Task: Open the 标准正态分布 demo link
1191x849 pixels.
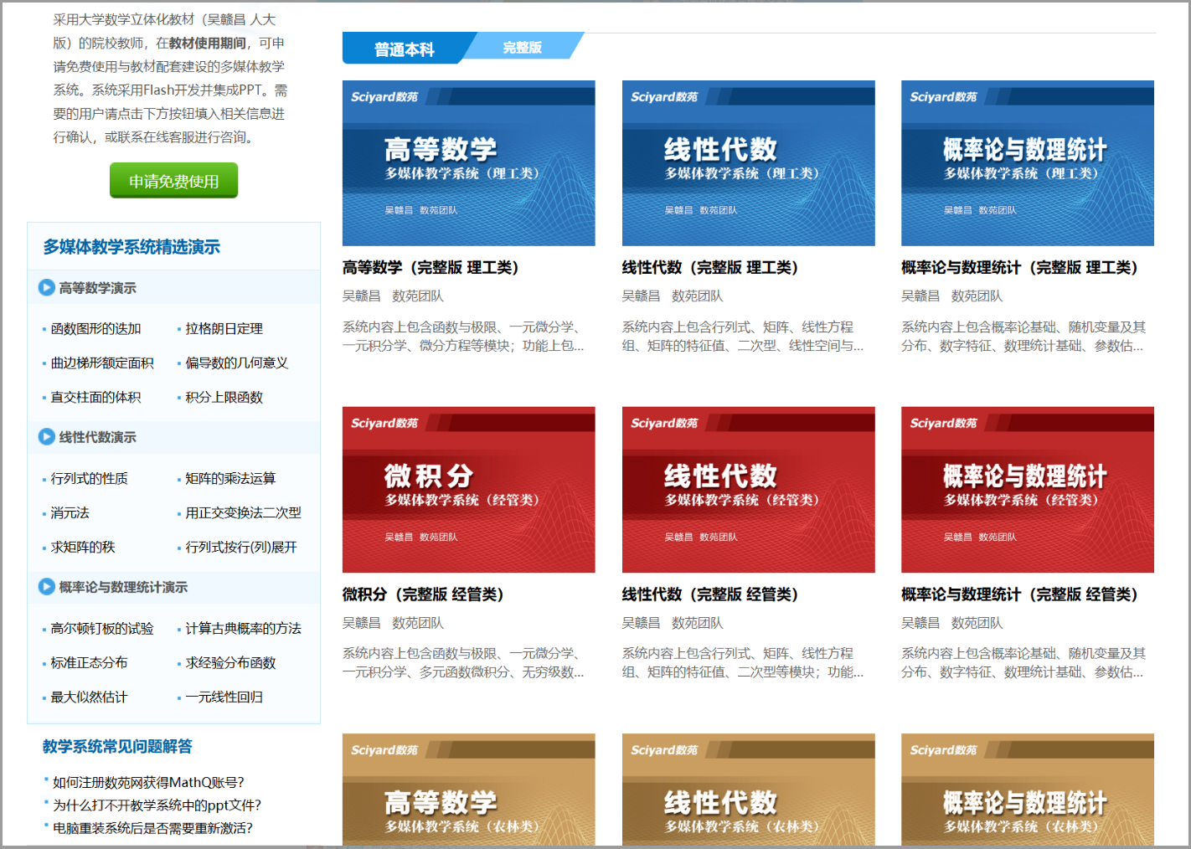Action: click(90, 663)
